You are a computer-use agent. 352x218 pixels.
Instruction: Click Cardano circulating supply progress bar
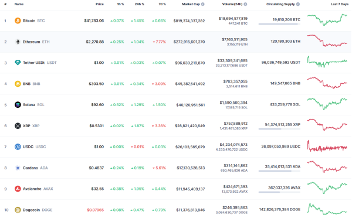click(x=279, y=171)
